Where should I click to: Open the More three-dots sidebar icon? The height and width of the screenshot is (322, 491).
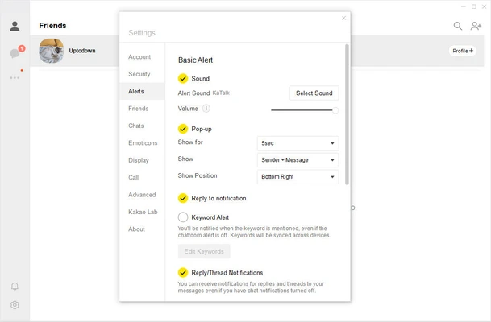tap(15, 77)
